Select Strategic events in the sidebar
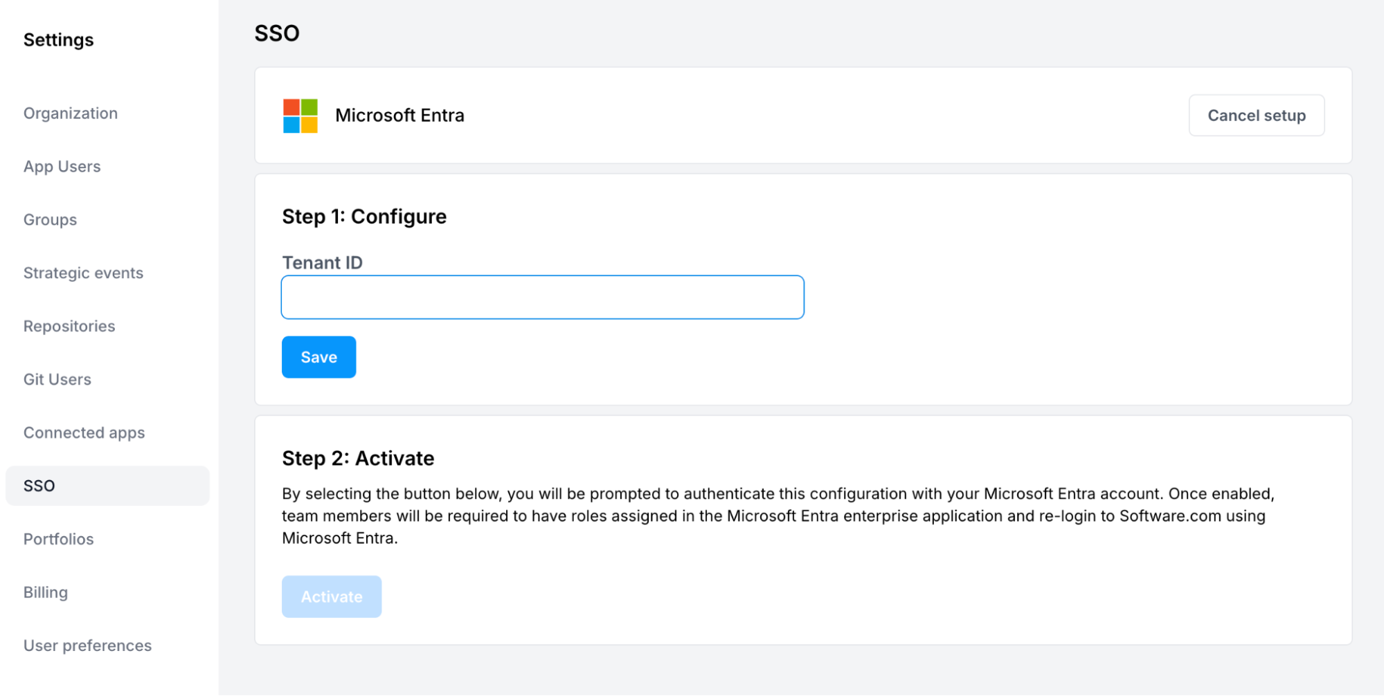1384x696 pixels. pos(83,273)
